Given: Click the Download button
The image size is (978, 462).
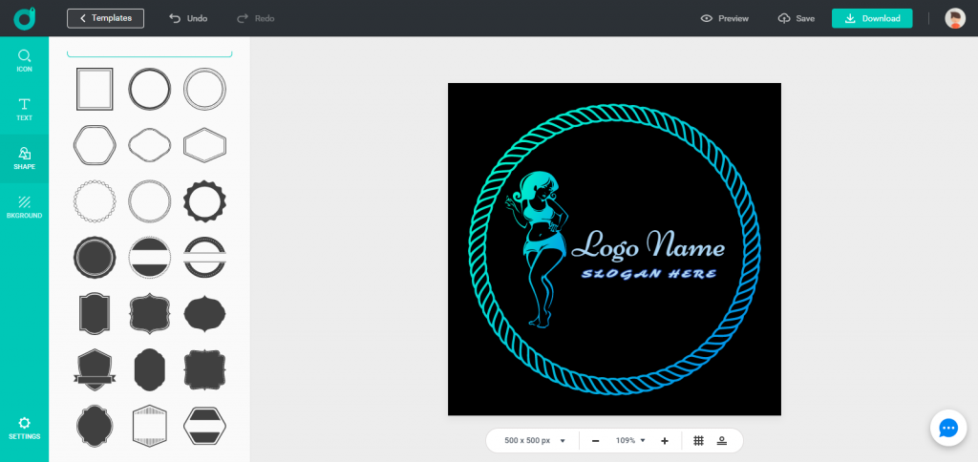Looking at the screenshot, I should pos(871,18).
